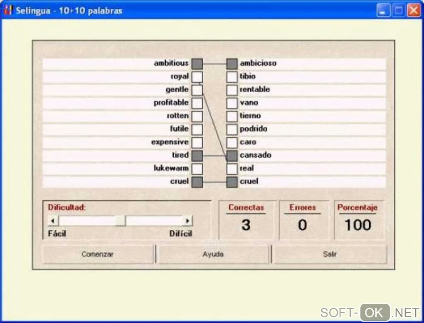424x323 pixels.
Task: Click the 'Selingua - 10+10 palabras' window title
Action: [69, 11]
